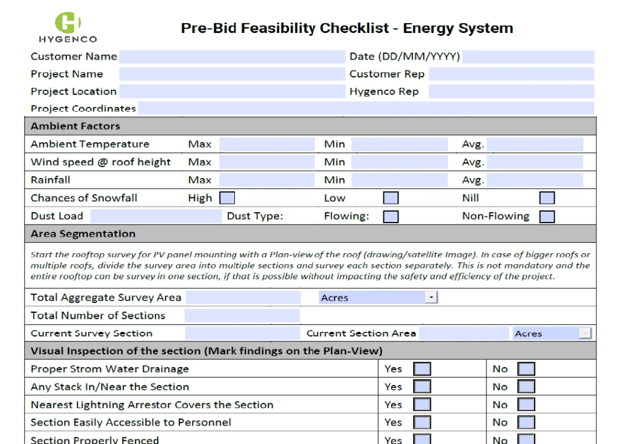
Task: Focus the Dust Load input field
Action: 155,217
